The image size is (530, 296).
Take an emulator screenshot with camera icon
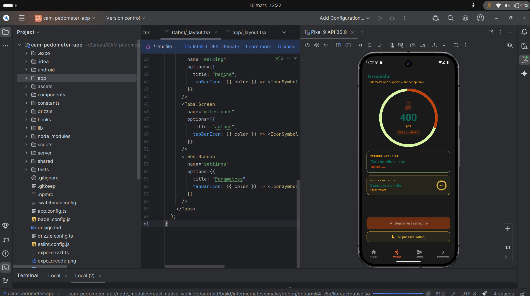point(413,45)
